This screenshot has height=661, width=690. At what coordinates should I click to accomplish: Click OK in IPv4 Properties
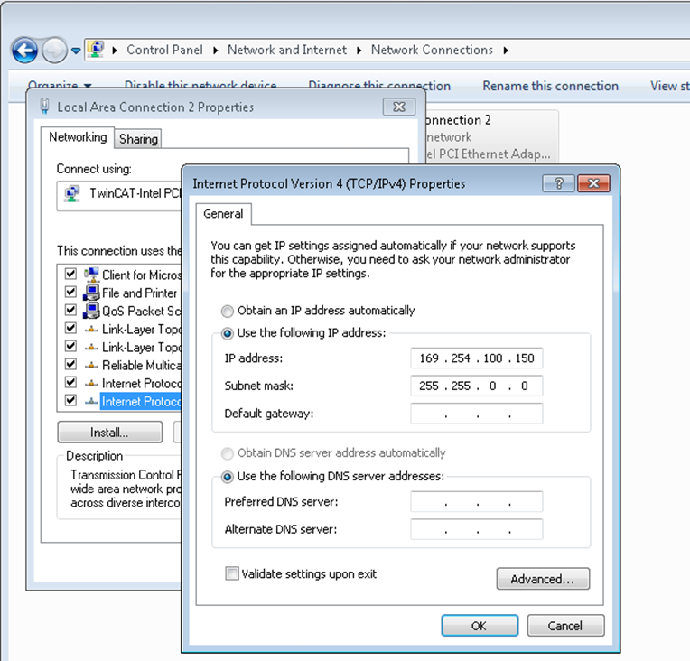pos(480,626)
